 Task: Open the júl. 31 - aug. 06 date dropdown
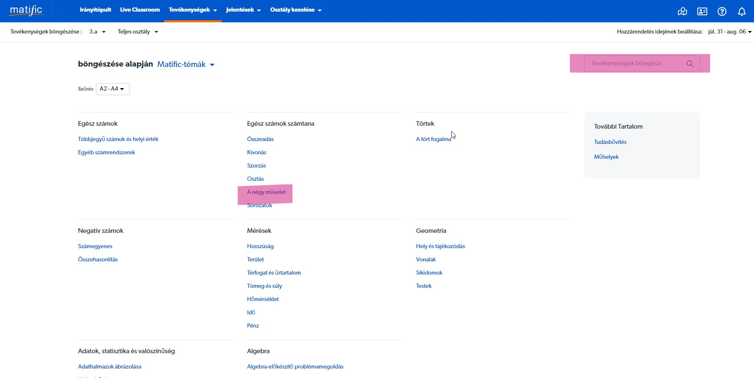730,32
